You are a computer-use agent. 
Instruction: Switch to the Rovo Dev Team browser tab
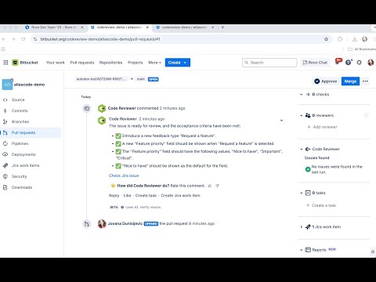pos(54,27)
